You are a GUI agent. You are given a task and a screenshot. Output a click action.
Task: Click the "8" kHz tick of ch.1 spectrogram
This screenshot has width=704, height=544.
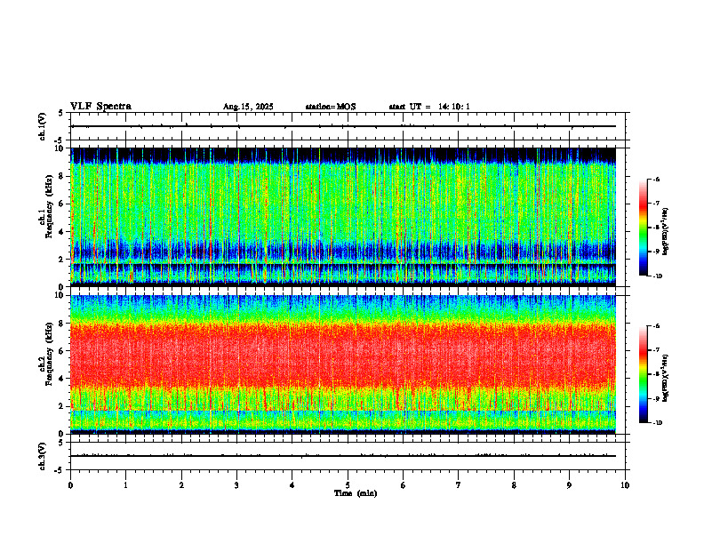click(63, 176)
